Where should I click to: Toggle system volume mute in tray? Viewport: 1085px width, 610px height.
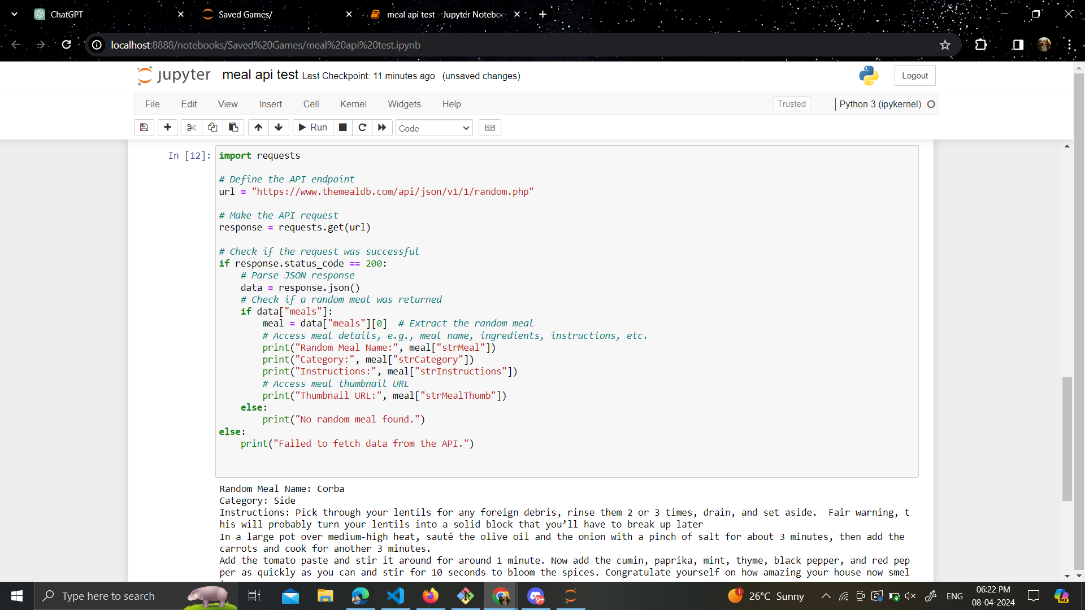910,596
